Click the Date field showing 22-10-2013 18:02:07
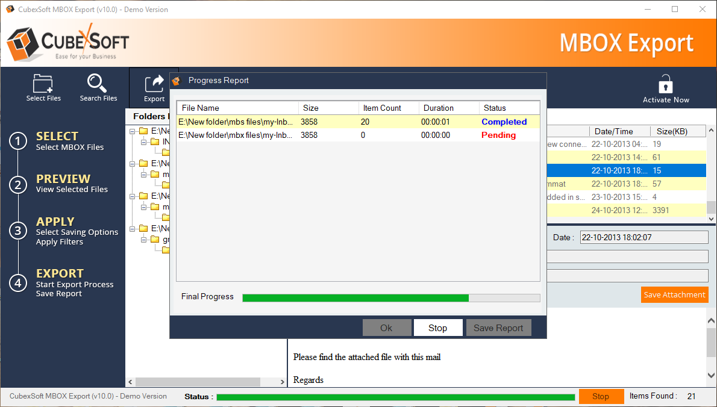The width and height of the screenshot is (717, 407). coord(643,237)
